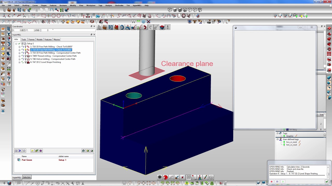Collapse the User defined tags node
Image resolution: width=332 pixels, height=186 pixels.
[x=278, y=139]
